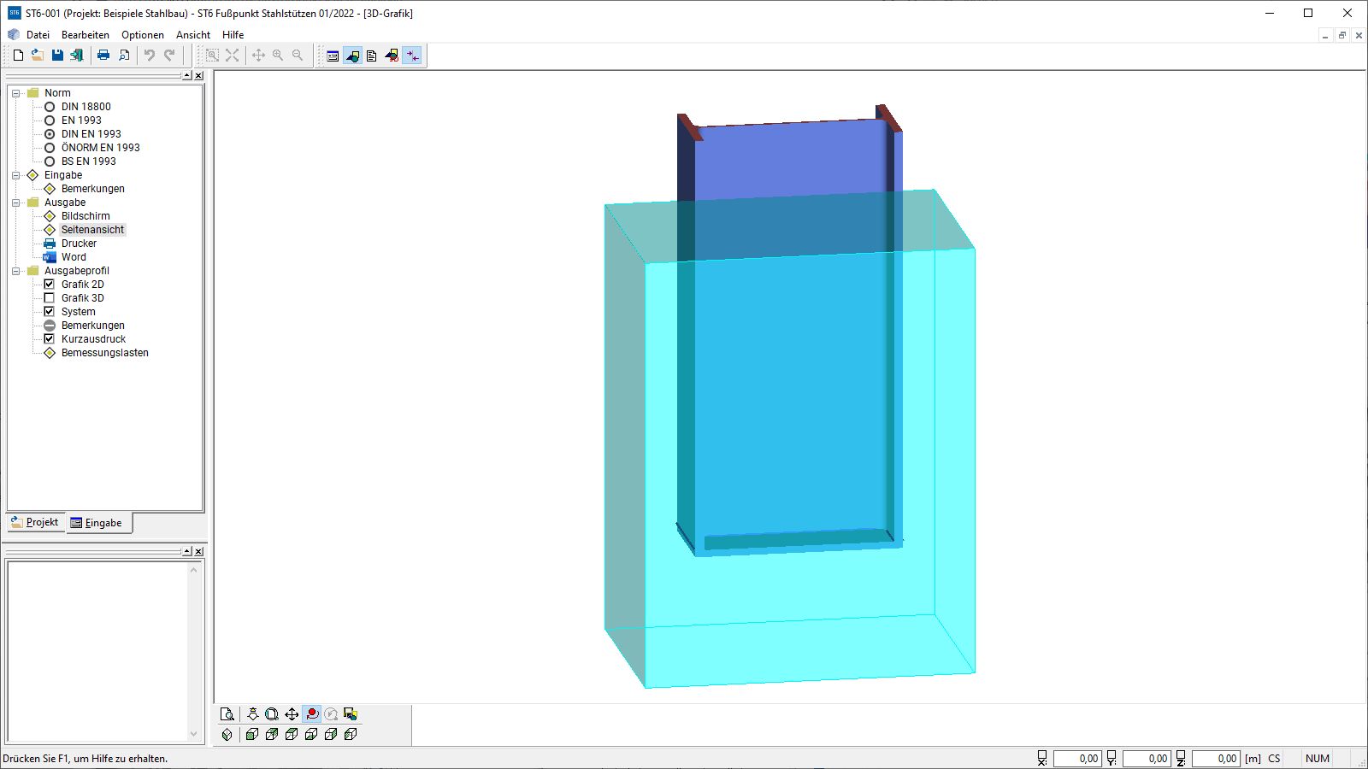The width and height of the screenshot is (1368, 769).
Task: Open Bemessungslasten tree item
Action: coord(105,353)
